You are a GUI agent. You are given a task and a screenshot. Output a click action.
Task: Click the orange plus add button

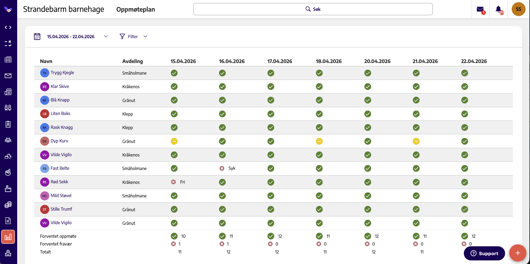pos(518,253)
